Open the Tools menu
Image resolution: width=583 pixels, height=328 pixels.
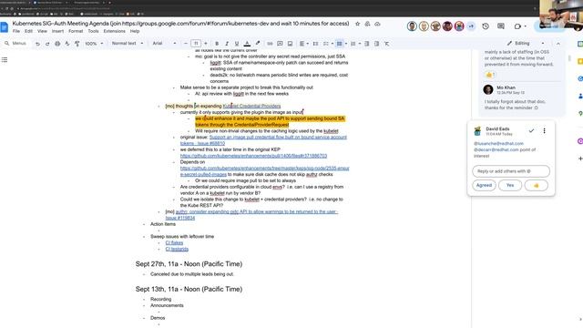[93, 31]
